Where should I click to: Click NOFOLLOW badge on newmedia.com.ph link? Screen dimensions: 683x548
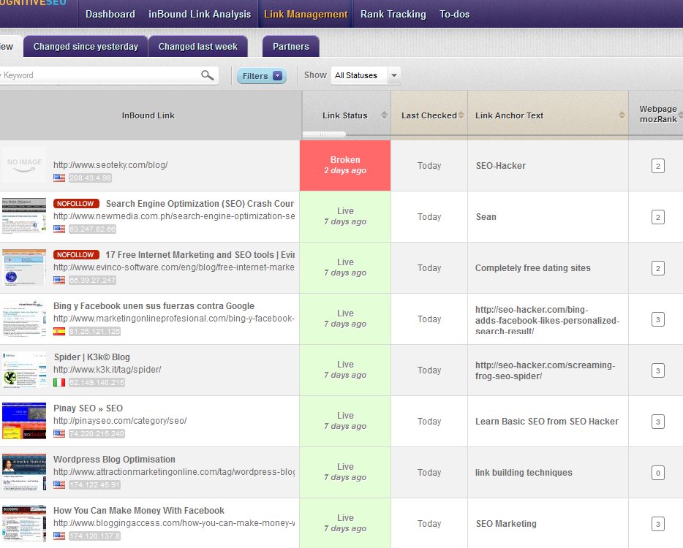click(75, 204)
